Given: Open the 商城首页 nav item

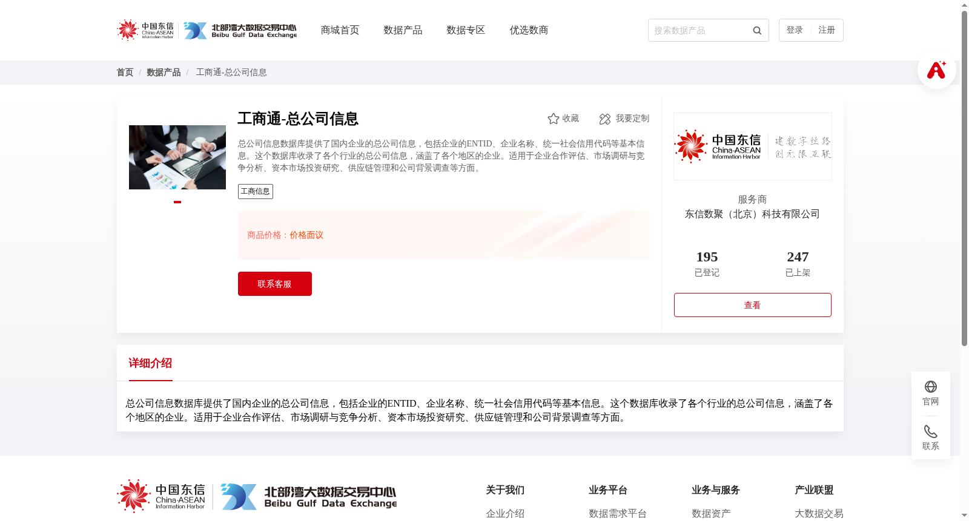Looking at the screenshot, I should [x=340, y=30].
